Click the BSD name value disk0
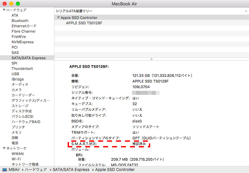 pyautogui.click(x=137, y=121)
